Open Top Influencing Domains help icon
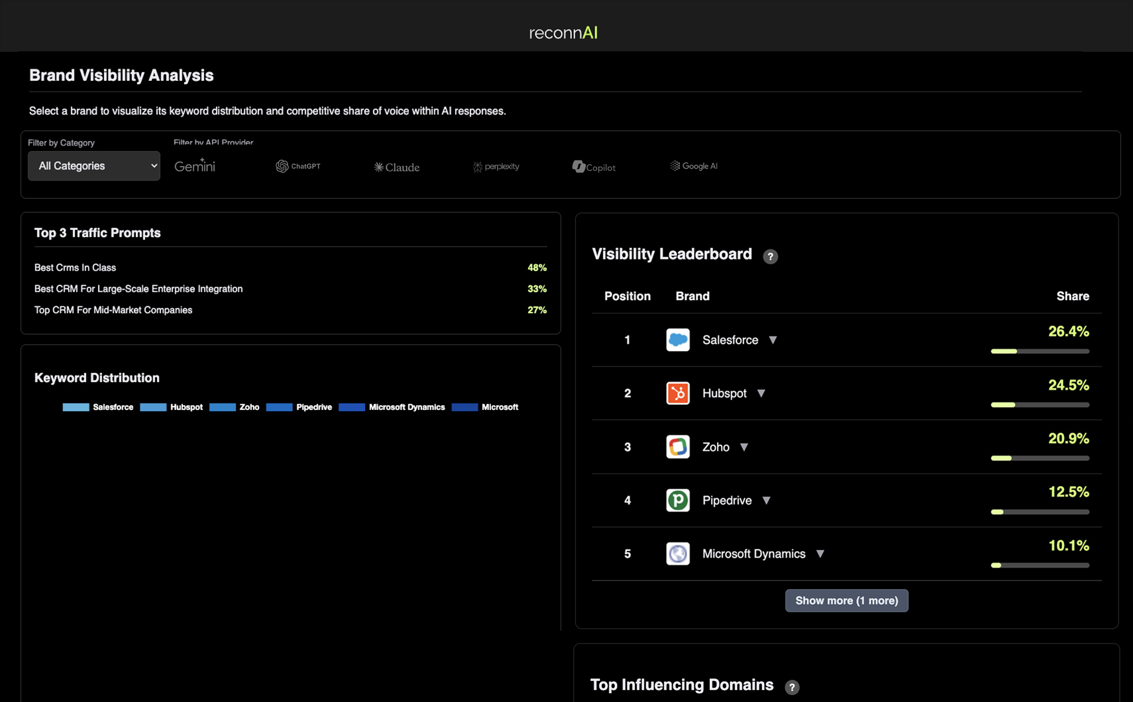 point(792,687)
